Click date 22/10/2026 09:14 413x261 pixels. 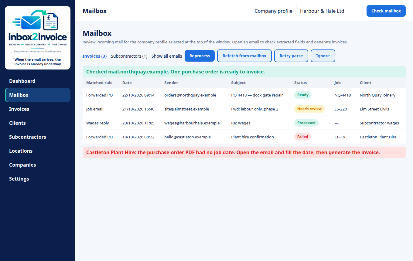tap(138, 95)
